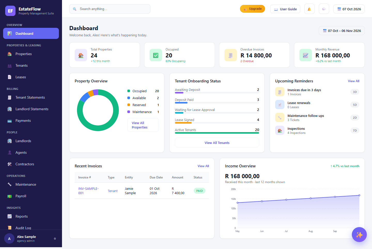Go to Reports under Insights
The height and width of the screenshot is (249, 372).
pyautogui.click(x=31, y=216)
